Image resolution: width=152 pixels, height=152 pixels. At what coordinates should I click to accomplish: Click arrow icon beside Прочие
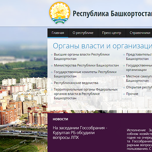(124, 94)
